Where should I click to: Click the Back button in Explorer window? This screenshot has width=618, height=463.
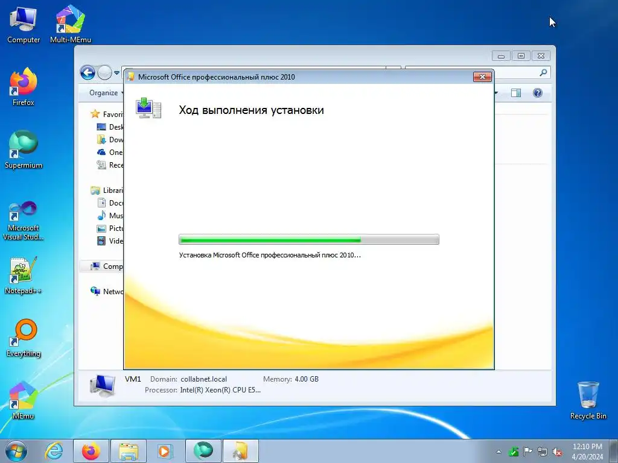(x=88, y=72)
